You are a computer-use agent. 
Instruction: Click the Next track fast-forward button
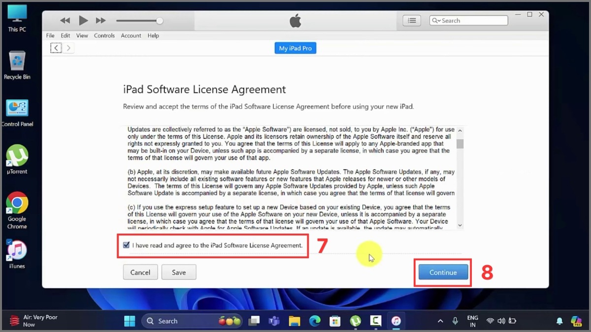[100, 21]
